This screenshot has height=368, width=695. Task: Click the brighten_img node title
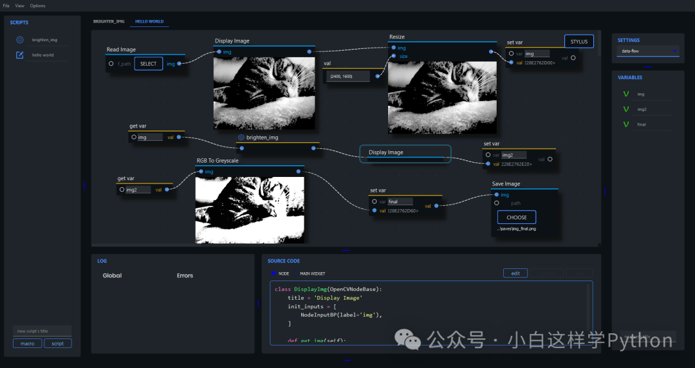click(263, 138)
